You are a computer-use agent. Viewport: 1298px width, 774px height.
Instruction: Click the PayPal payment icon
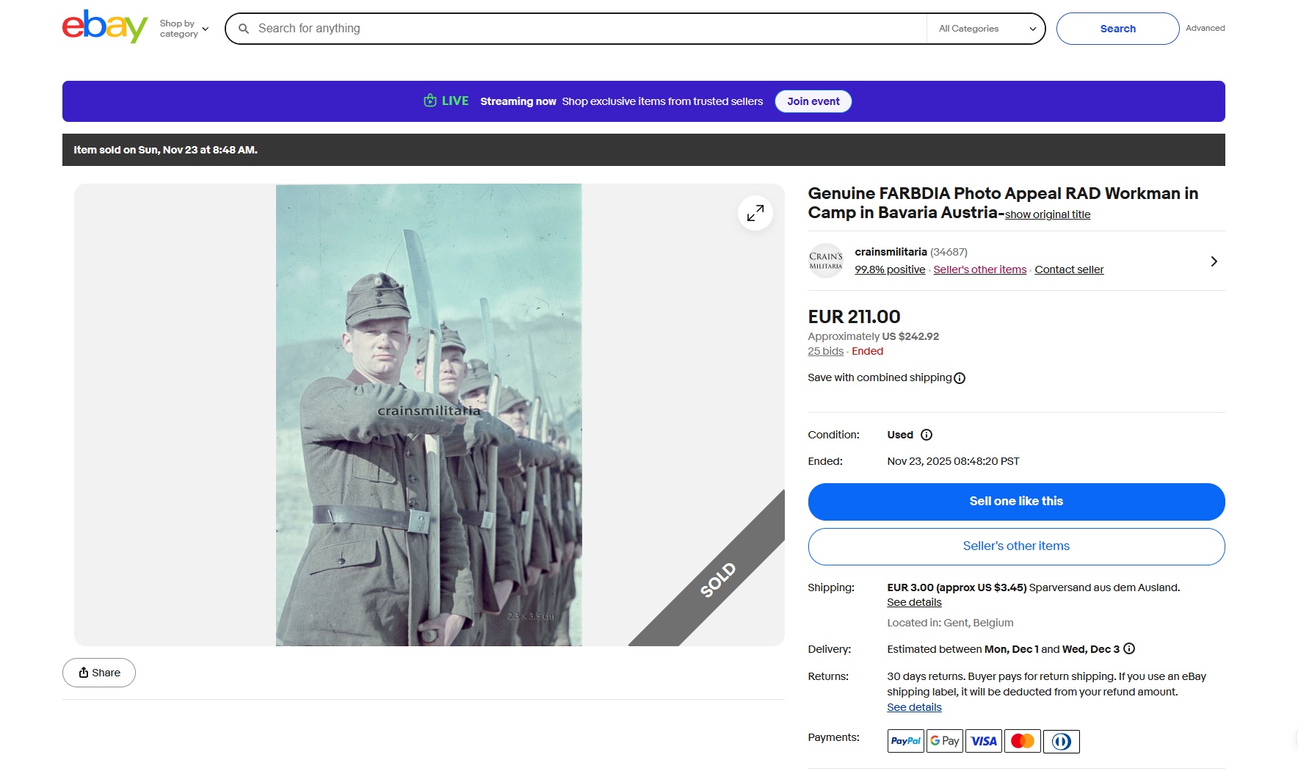click(905, 741)
